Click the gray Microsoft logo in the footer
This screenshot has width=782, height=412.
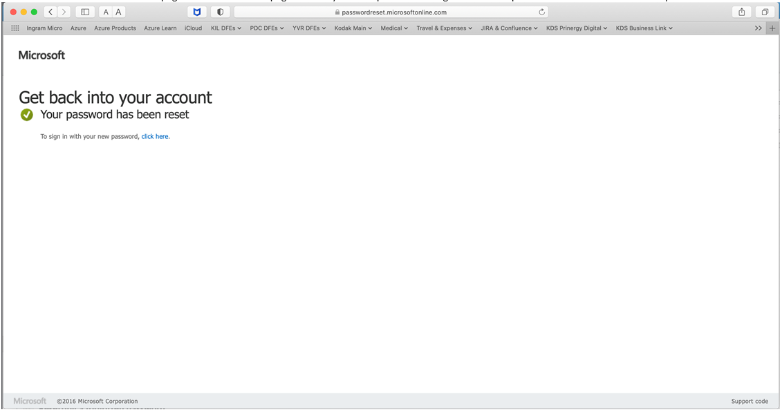pos(30,401)
